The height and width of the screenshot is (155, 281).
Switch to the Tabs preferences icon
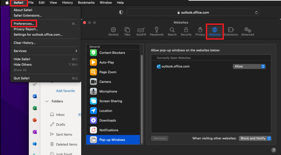pos(127,31)
